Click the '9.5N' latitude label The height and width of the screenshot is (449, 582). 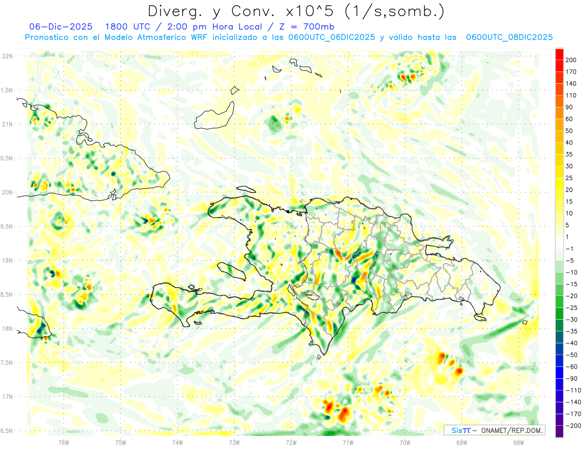click(x=7, y=226)
